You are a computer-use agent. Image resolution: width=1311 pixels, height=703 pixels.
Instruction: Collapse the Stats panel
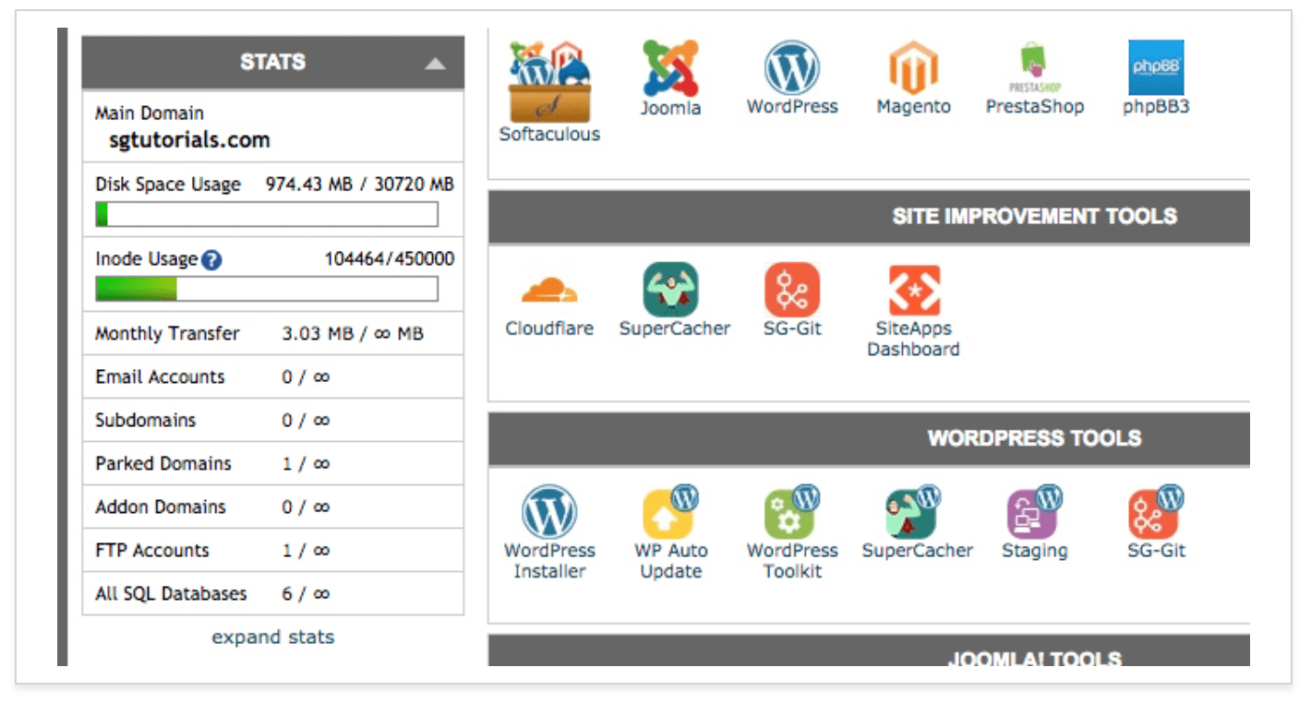tap(435, 61)
